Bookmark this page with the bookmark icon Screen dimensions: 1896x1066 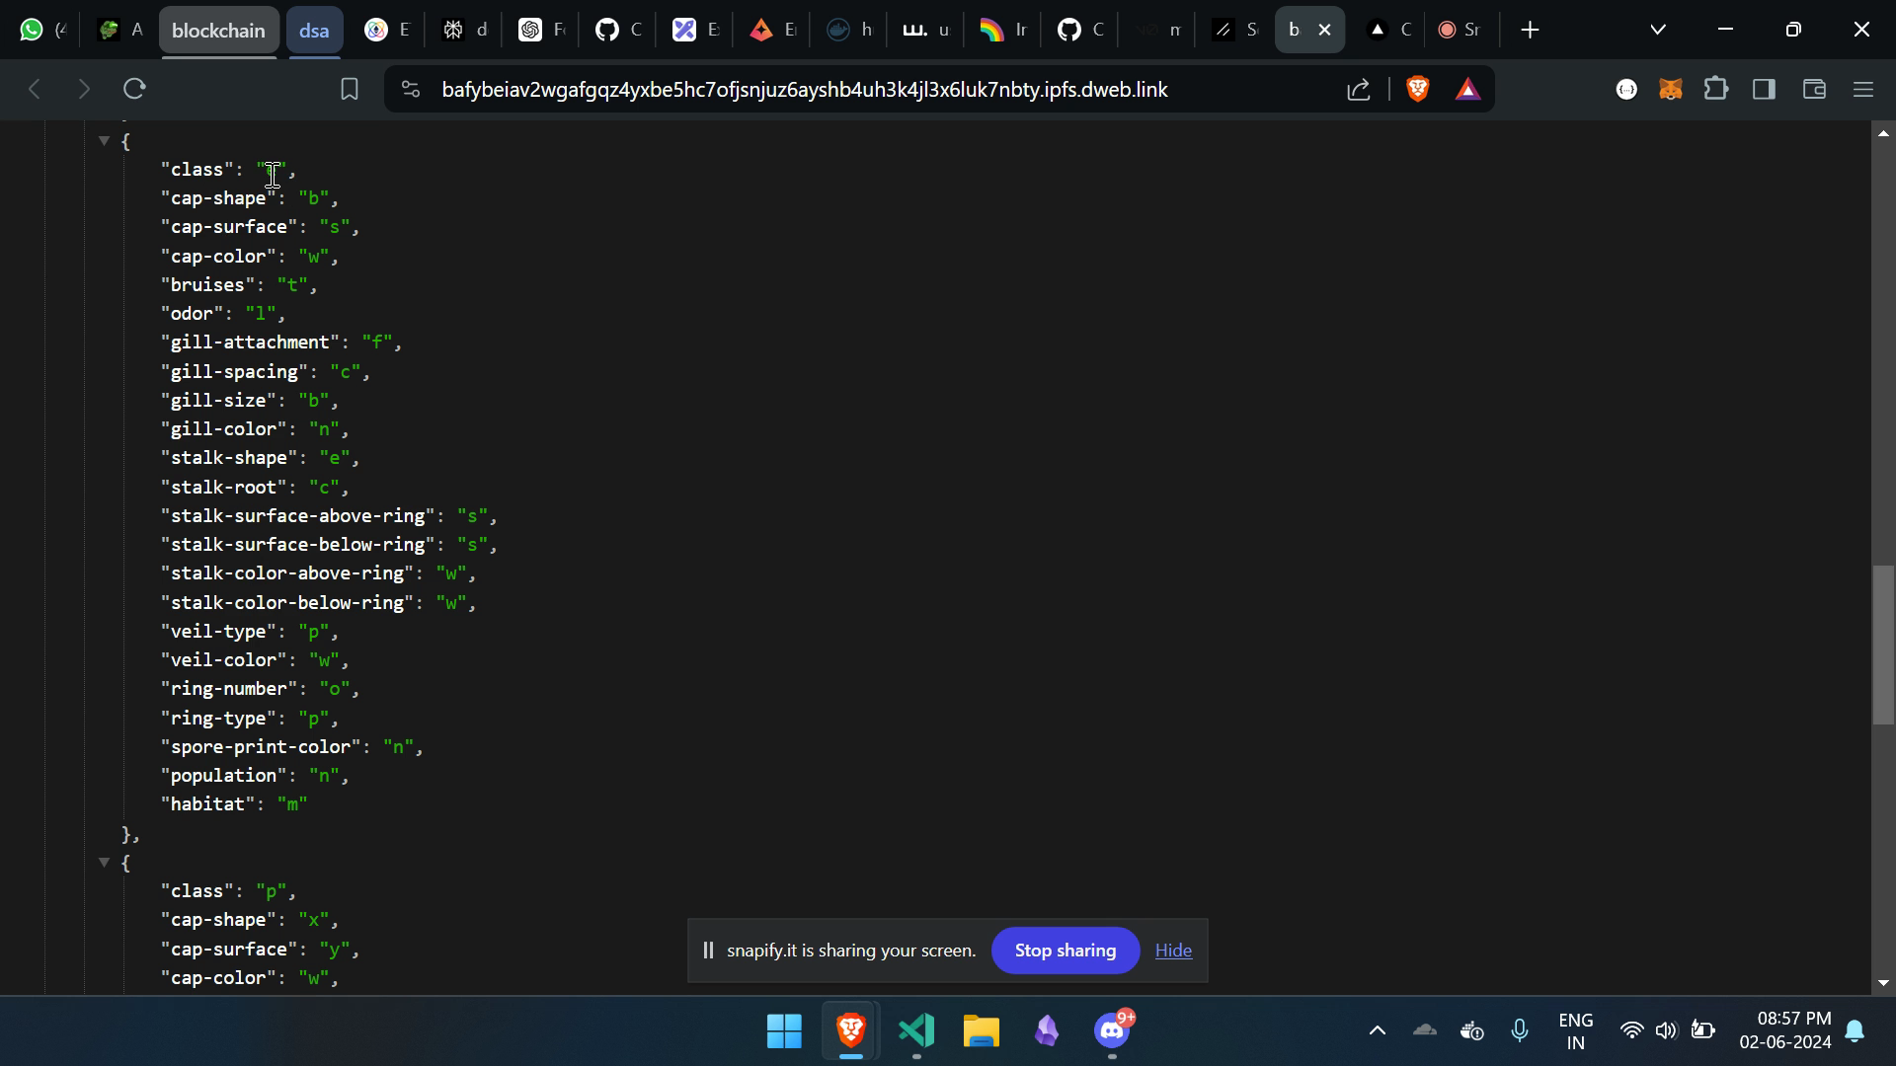pos(349,90)
